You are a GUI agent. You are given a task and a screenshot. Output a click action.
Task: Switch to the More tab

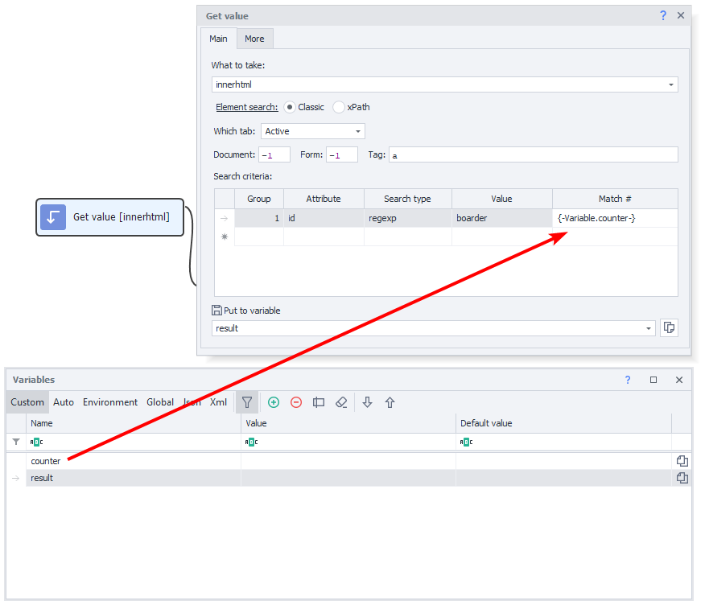point(254,39)
